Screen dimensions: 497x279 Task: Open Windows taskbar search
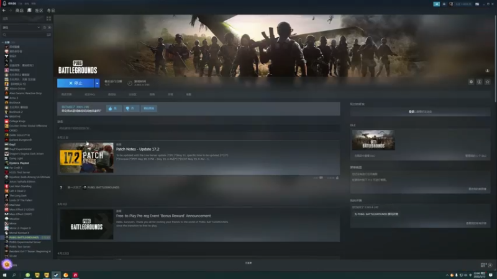14,275
